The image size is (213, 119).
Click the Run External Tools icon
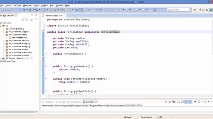(x=36, y=10)
